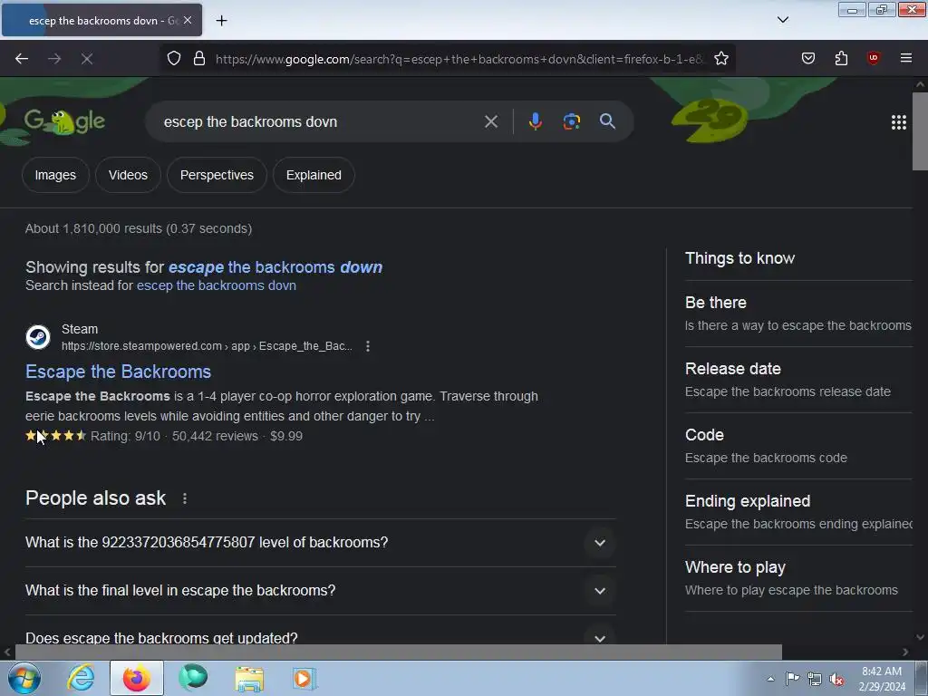Submit the search with the magnifier icon
The image size is (928, 696).
(x=607, y=121)
